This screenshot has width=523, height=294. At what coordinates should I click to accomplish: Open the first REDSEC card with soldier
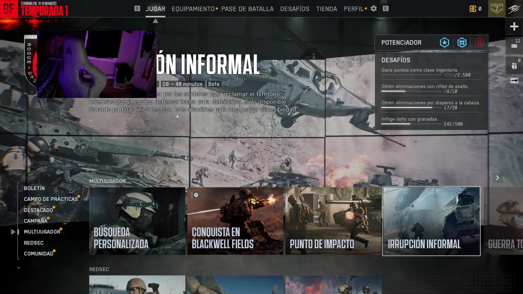[137, 285]
